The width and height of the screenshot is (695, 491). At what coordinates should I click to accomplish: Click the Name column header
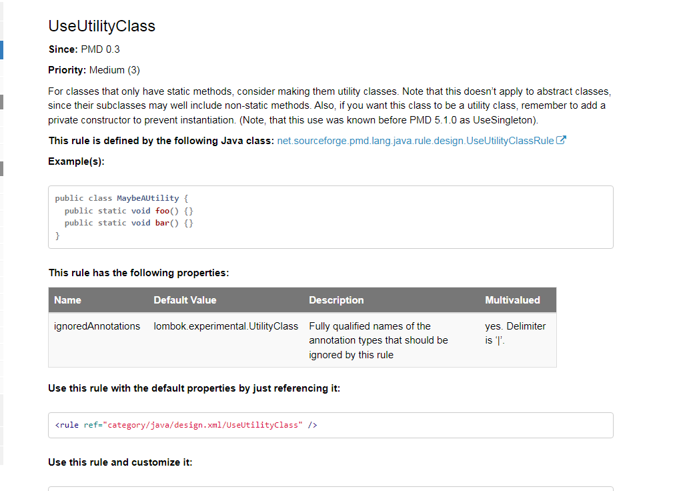pyautogui.click(x=67, y=300)
